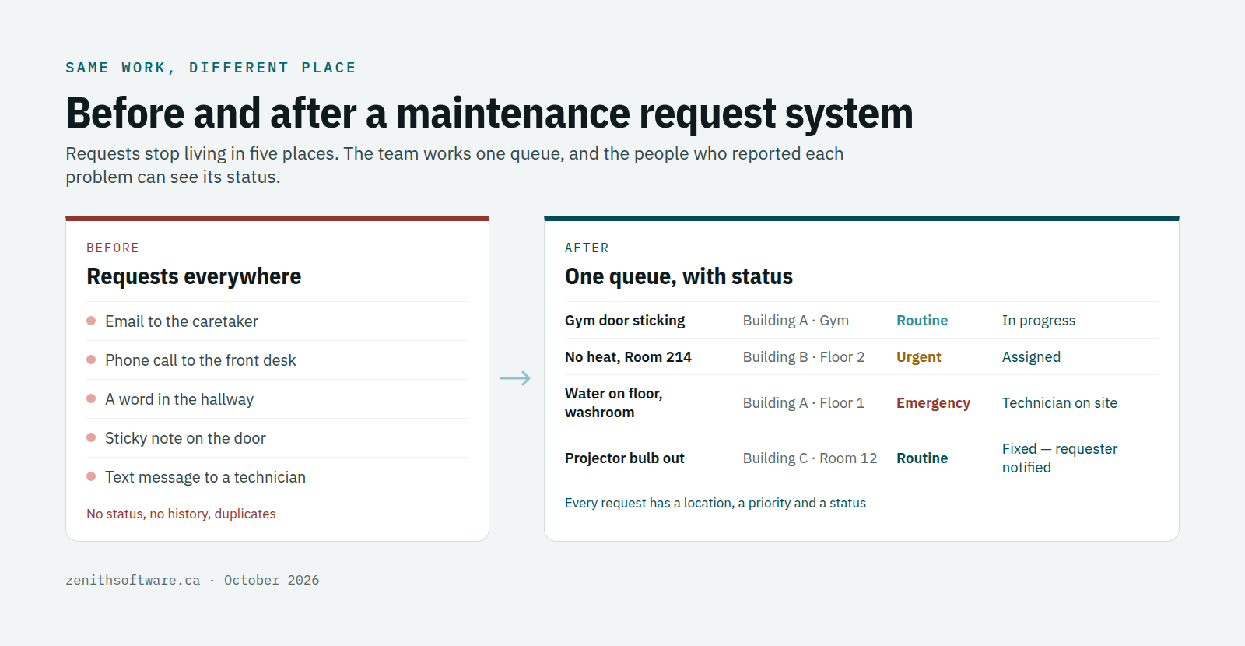Click the 'BEFORE' label
1245x646 pixels.
click(113, 248)
